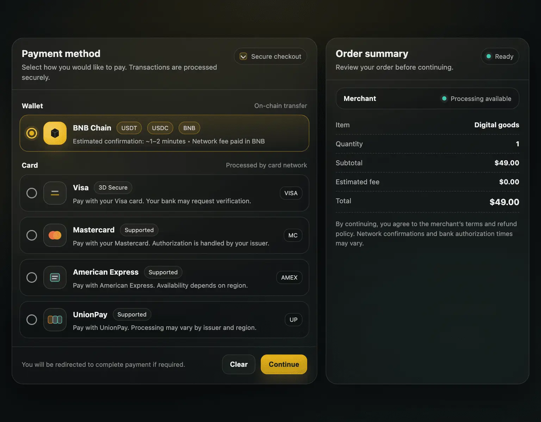541x422 pixels.
Task: Click the AMEX network badge
Action: pos(290,277)
